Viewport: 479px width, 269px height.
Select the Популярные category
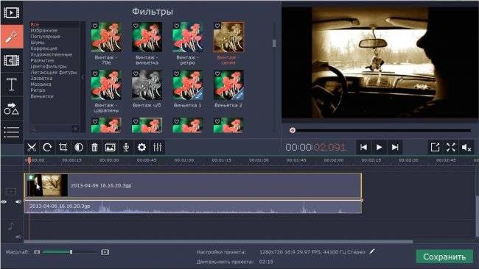pos(45,37)
